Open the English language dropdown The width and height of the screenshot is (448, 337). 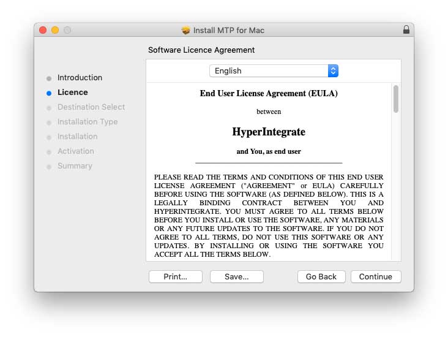[274, 70]
